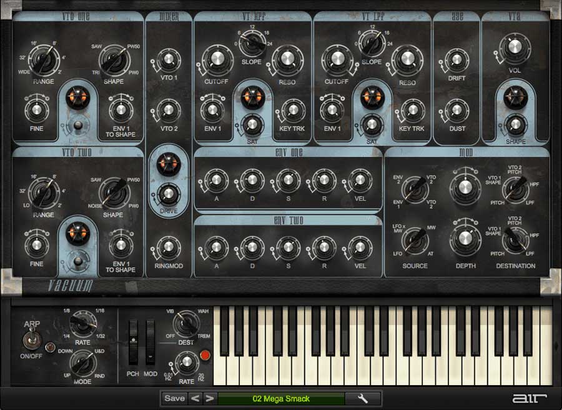Click the Mod Source ENV selector knob
The height and width of the screenshot is (410, 562).
click(415, 189)
